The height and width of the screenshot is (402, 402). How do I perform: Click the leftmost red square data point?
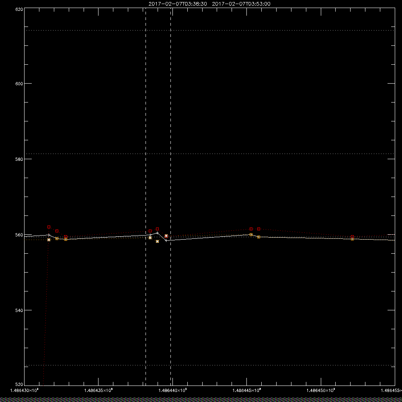point(49,227)
